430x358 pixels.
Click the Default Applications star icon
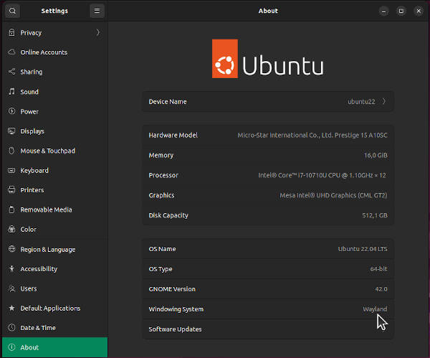[x=11, y=308]
